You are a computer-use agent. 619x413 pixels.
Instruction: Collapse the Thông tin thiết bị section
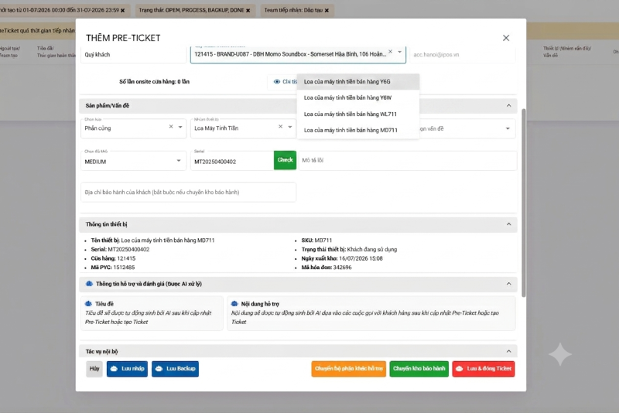tap(508, 224)
